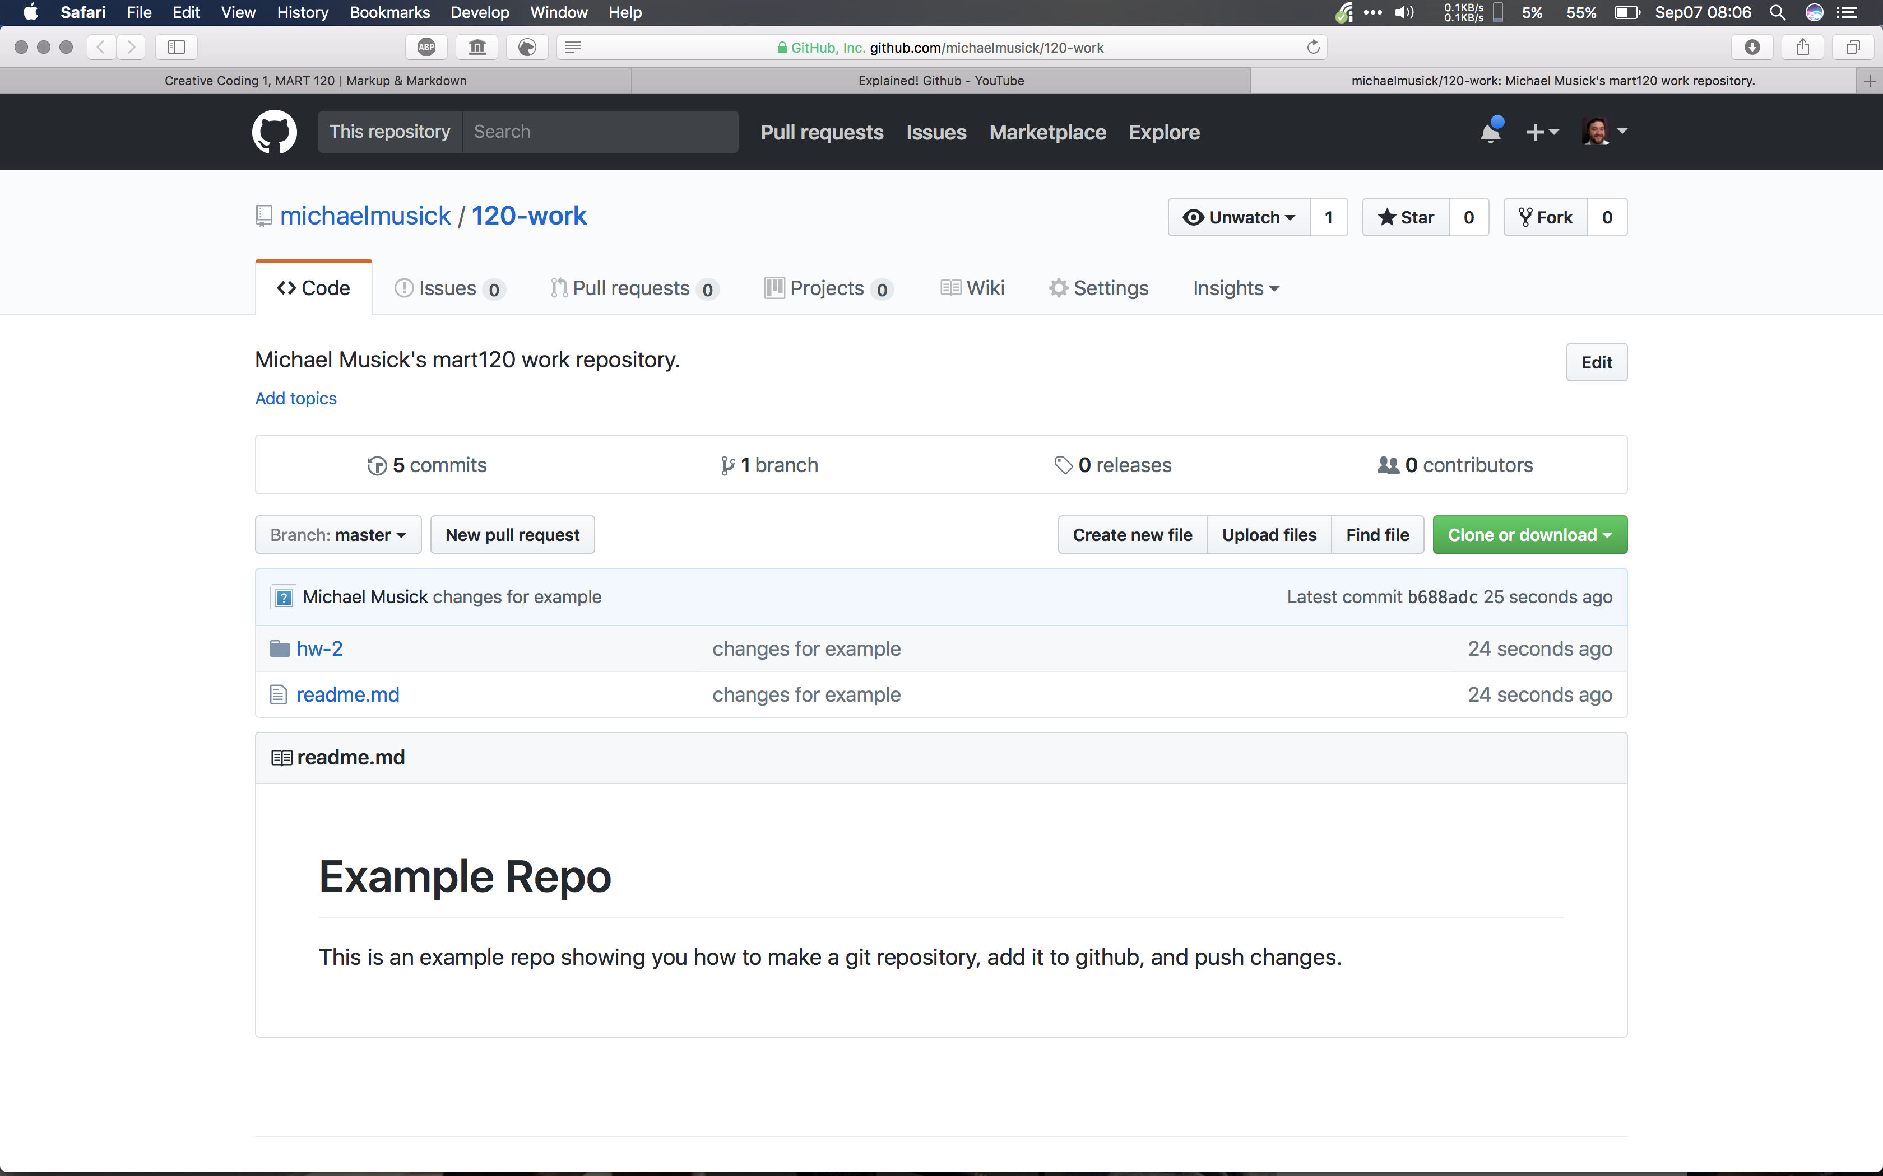Image resolution: width=1883 pixels, height=1176 pixels.
Task: Click the GitHub search field
Action: pyautogui.click(x=600, y=132)
